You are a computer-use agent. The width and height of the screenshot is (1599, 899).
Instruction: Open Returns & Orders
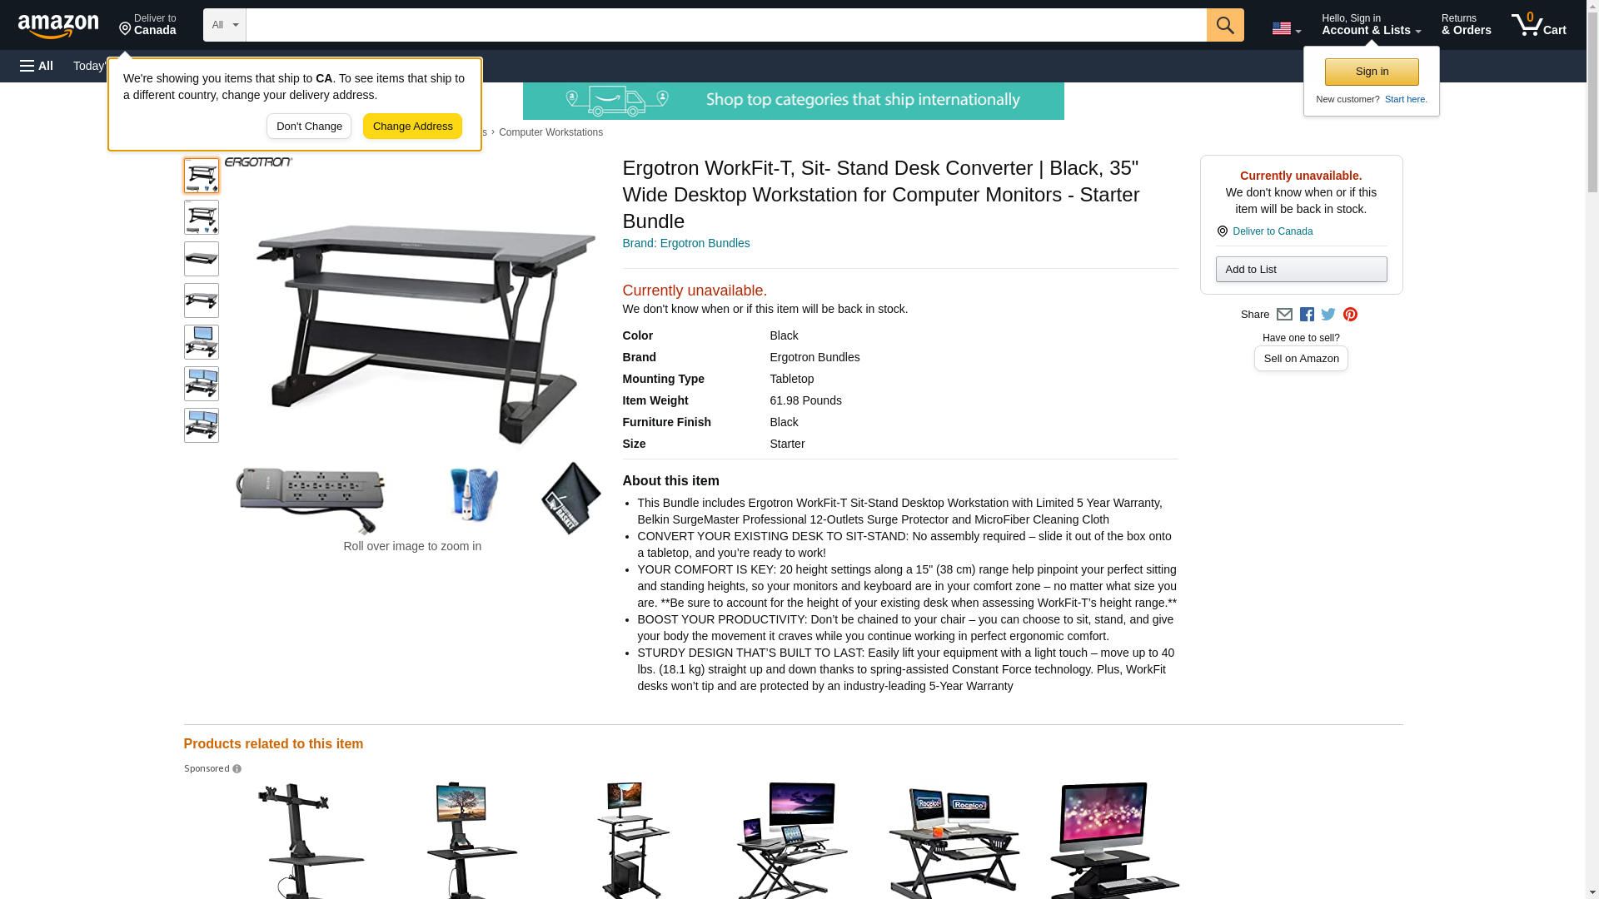click(x=1466, y=24)
